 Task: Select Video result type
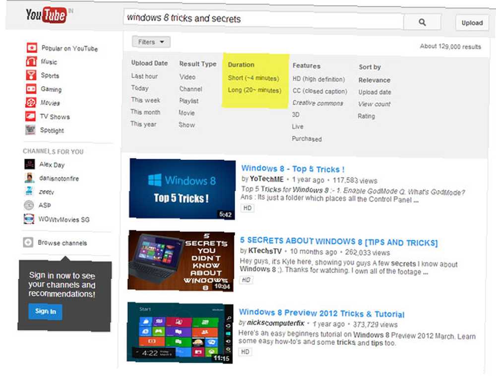tap(187, 77)
